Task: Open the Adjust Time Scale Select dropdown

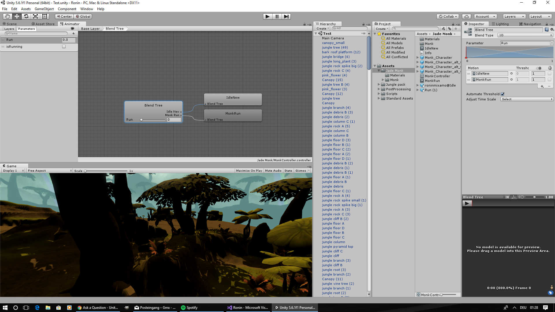Action: click(527, 99)
